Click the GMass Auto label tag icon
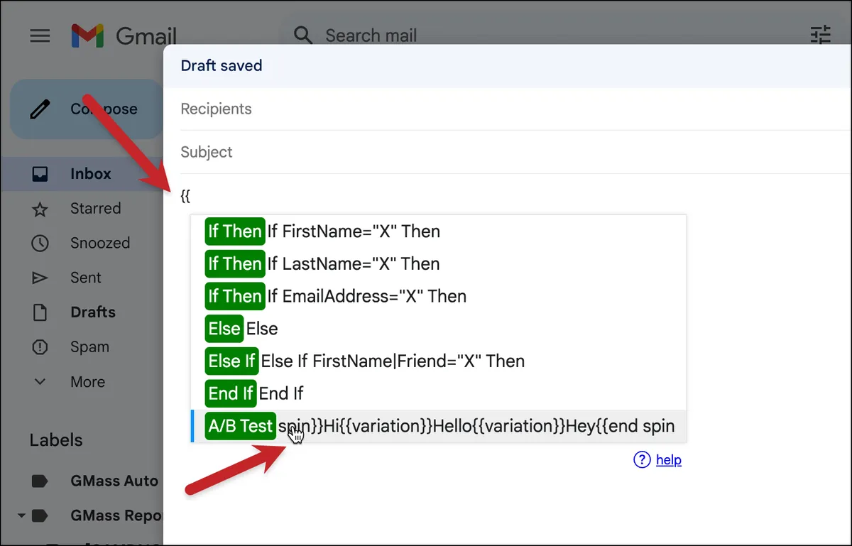Viewport: 852px width, 546px height. tap(40, 481)
